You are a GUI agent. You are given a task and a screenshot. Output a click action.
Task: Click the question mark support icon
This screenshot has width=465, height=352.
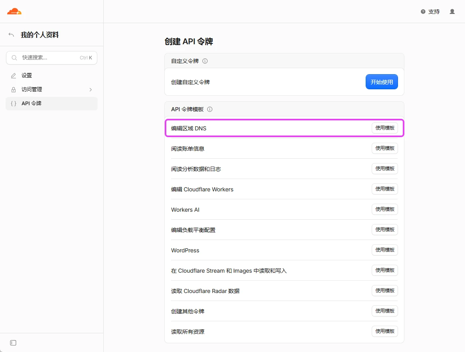423,12
